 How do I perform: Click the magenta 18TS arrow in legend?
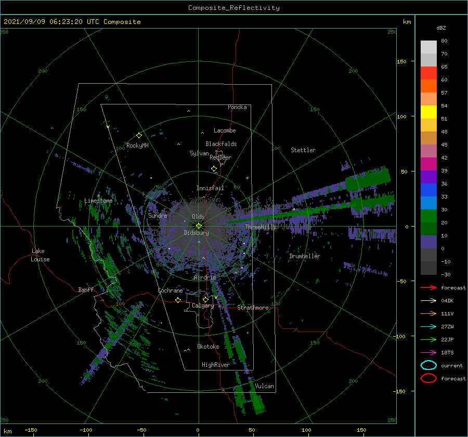[x=428, y=353]
